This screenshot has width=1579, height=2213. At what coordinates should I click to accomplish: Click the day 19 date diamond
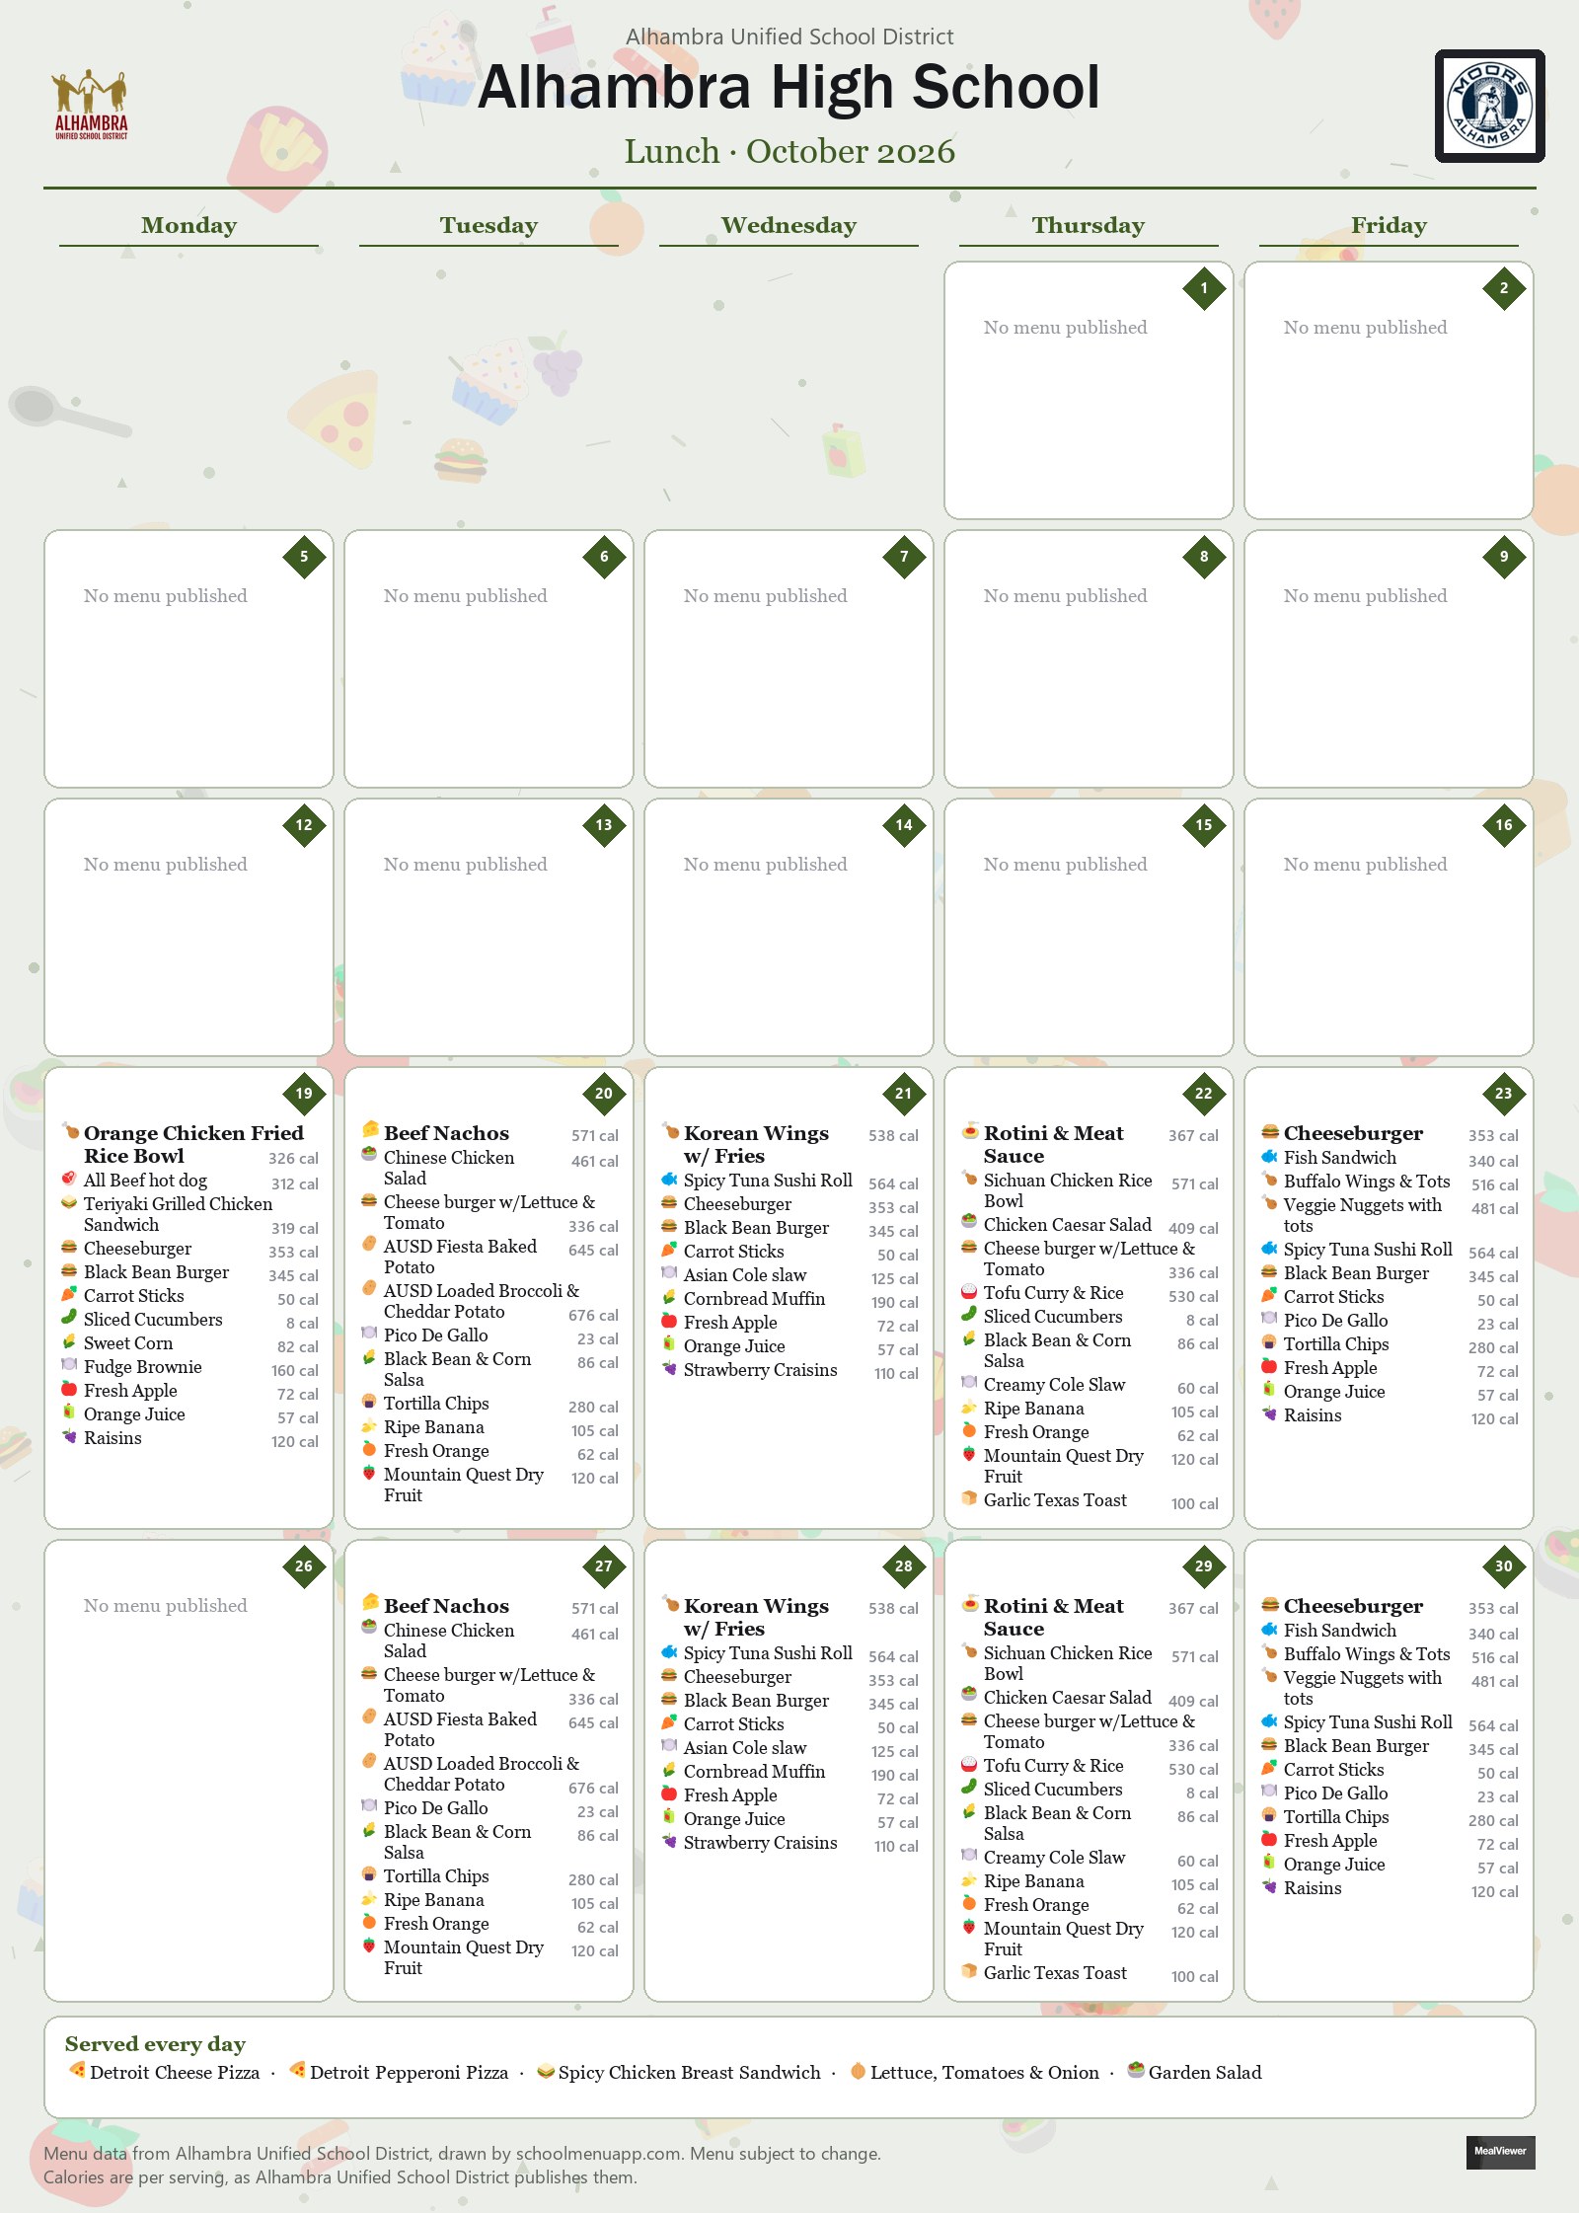click(304, 1093)
